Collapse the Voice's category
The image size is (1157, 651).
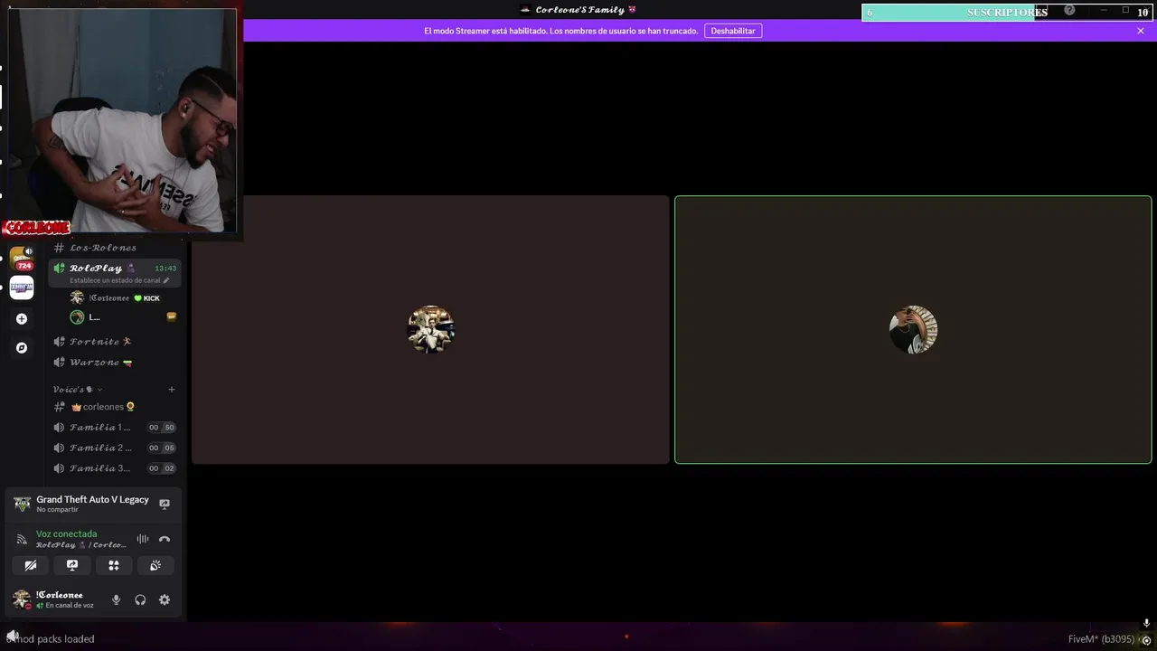[x=77, y=390]
